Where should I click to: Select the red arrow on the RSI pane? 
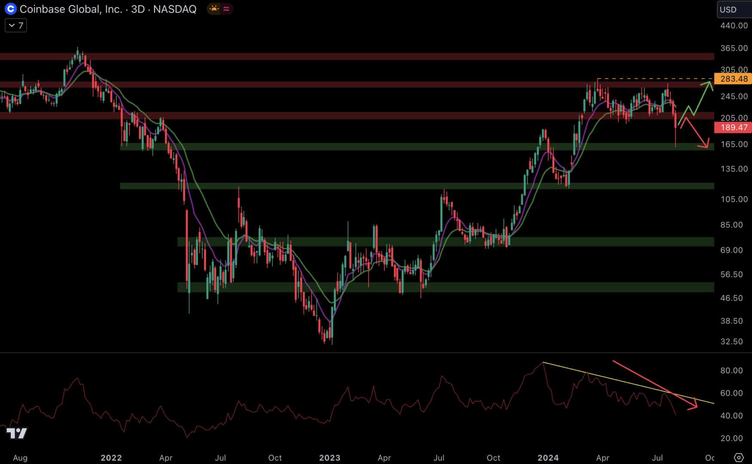(x=653, y=384)
